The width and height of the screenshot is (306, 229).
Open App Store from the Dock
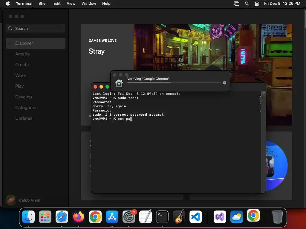point(112,217)
